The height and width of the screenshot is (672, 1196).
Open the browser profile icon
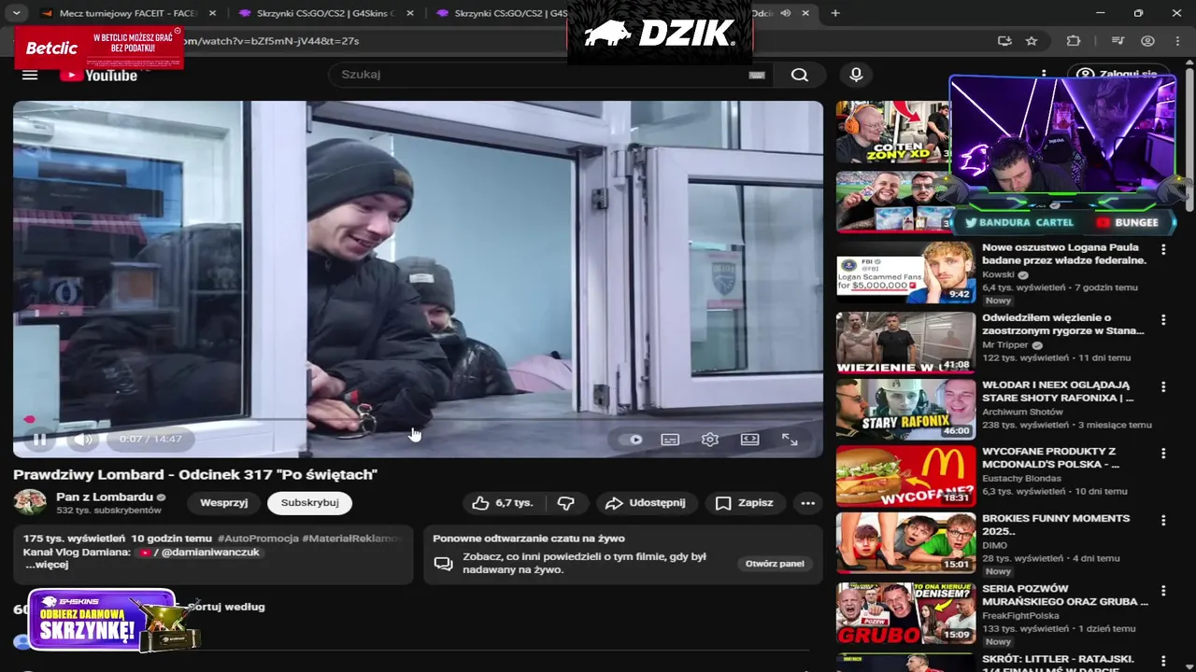(x=1147, y=41)
